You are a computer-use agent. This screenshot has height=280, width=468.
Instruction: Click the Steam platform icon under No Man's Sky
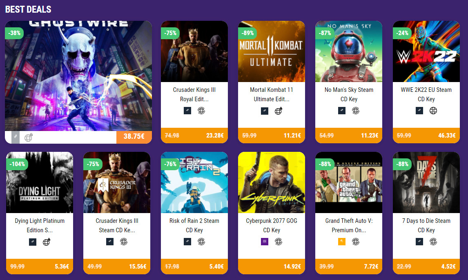(x=342, y=111)
